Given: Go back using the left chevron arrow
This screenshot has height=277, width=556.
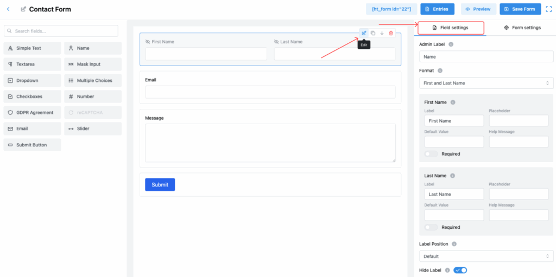Looking at the screenshot, I should (8, 9).
